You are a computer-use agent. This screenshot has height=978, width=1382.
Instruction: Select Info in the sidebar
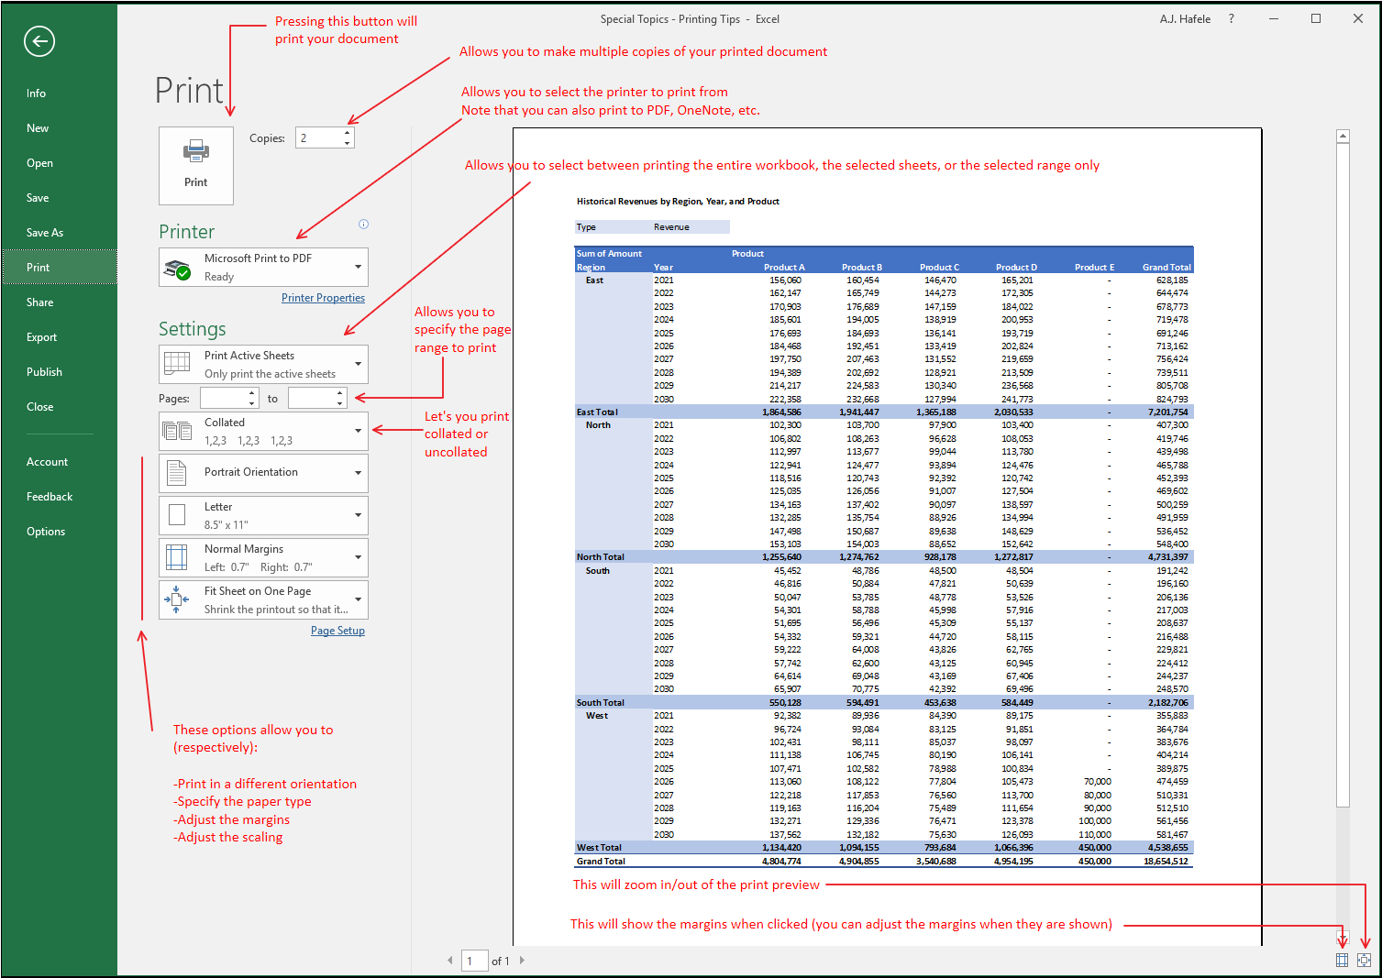[x=60, y=93]
